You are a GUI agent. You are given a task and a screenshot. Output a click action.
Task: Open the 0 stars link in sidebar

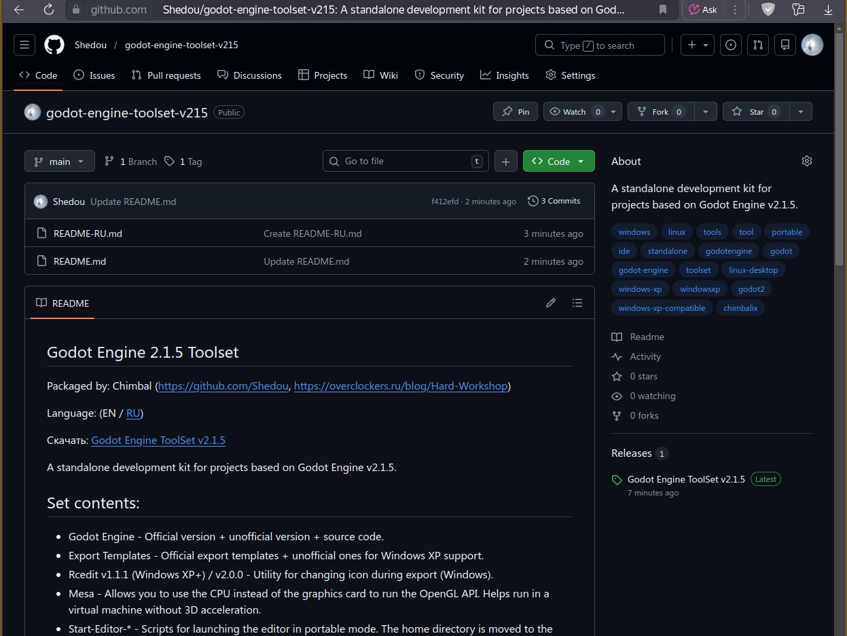643,376
